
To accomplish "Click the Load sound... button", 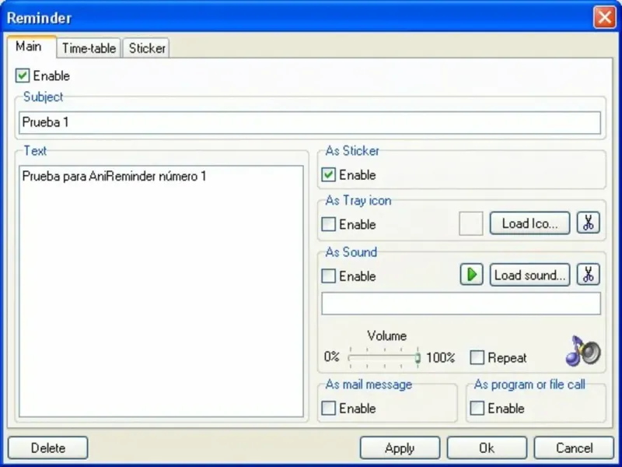I will [x=530, y=275].
